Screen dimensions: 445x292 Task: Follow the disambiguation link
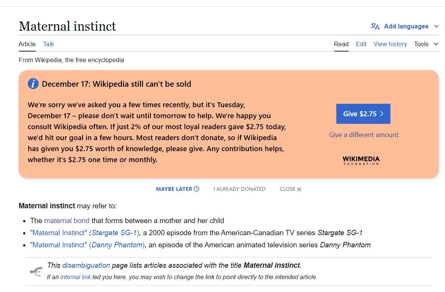(x=86, y=265)
